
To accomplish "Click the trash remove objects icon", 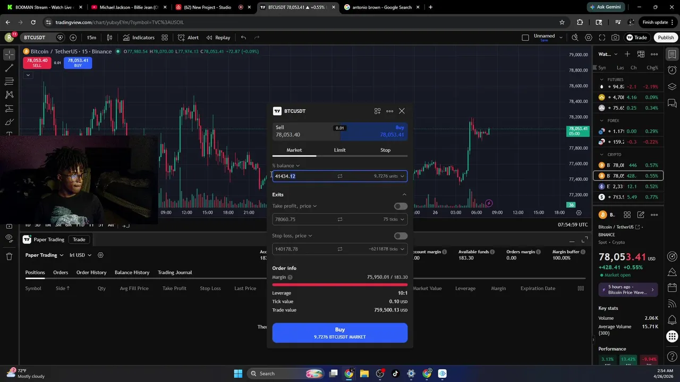I will coord(9,256).
